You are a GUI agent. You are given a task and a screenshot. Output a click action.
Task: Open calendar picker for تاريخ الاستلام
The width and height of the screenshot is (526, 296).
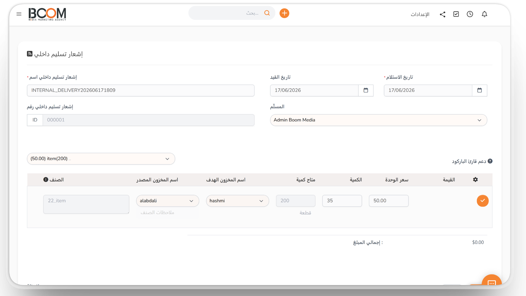479,90
